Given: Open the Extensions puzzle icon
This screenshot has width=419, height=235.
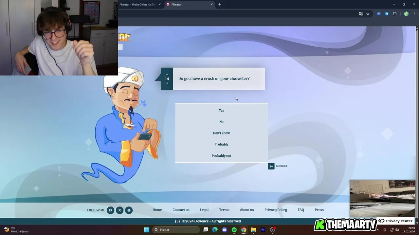Looking at the screenshot, I should click(x=394, y=14).
